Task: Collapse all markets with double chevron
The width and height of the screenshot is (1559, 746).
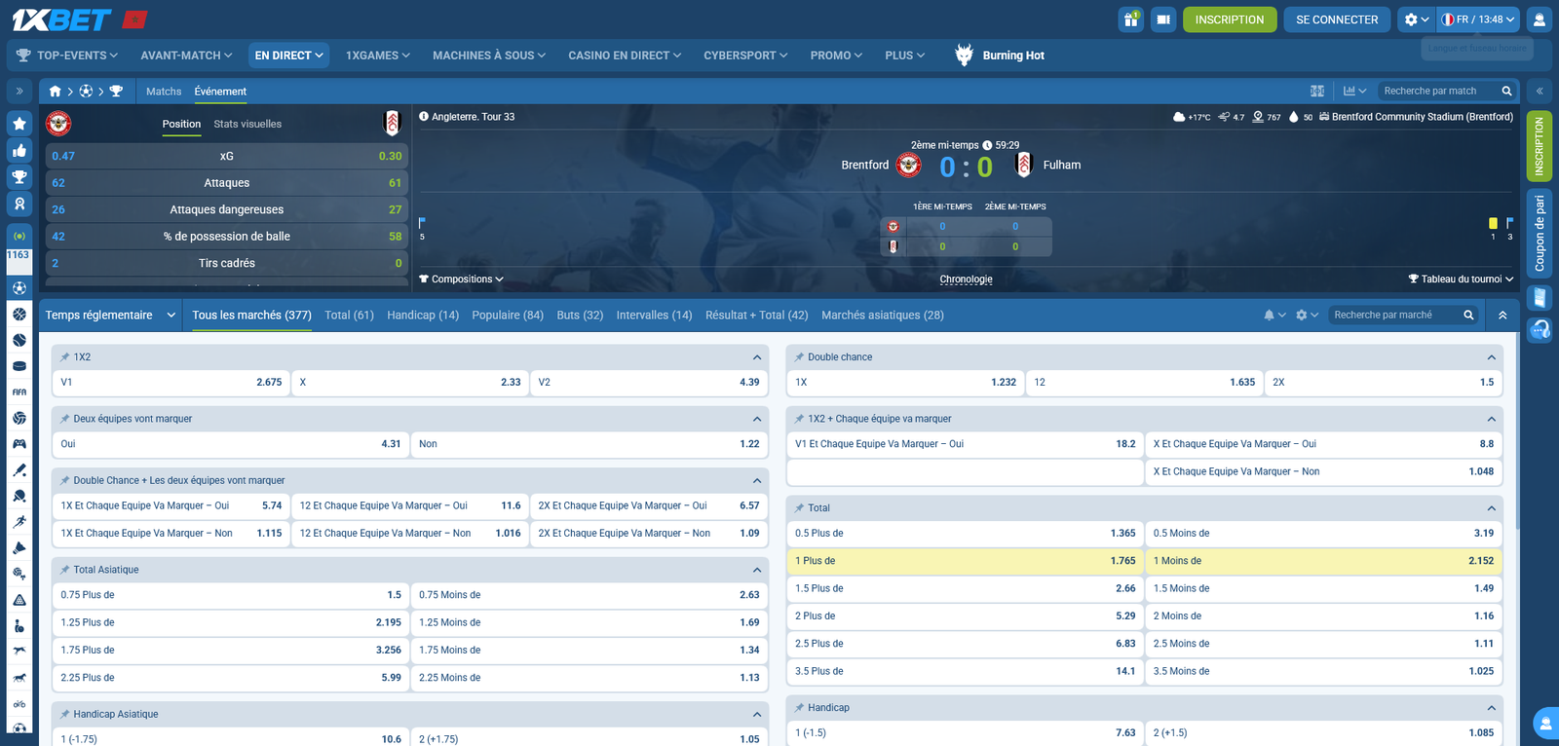Action: (x=1502, y=315)
